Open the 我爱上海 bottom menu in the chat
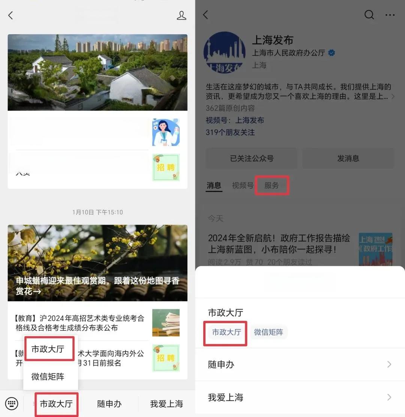This screenshot has width=405, height=417. 166,404
